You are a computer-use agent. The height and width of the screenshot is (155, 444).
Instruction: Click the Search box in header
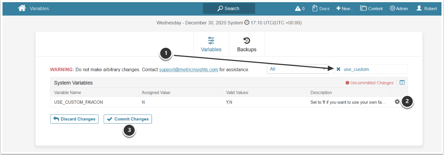229,9
